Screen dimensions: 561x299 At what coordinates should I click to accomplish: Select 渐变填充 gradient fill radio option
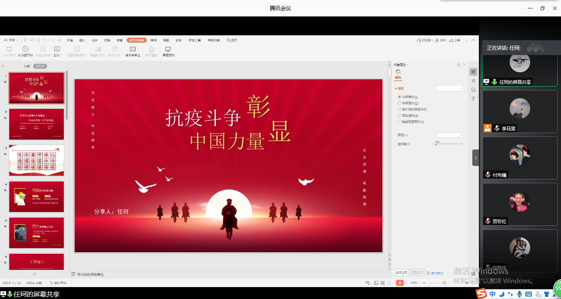coord(400,103)
